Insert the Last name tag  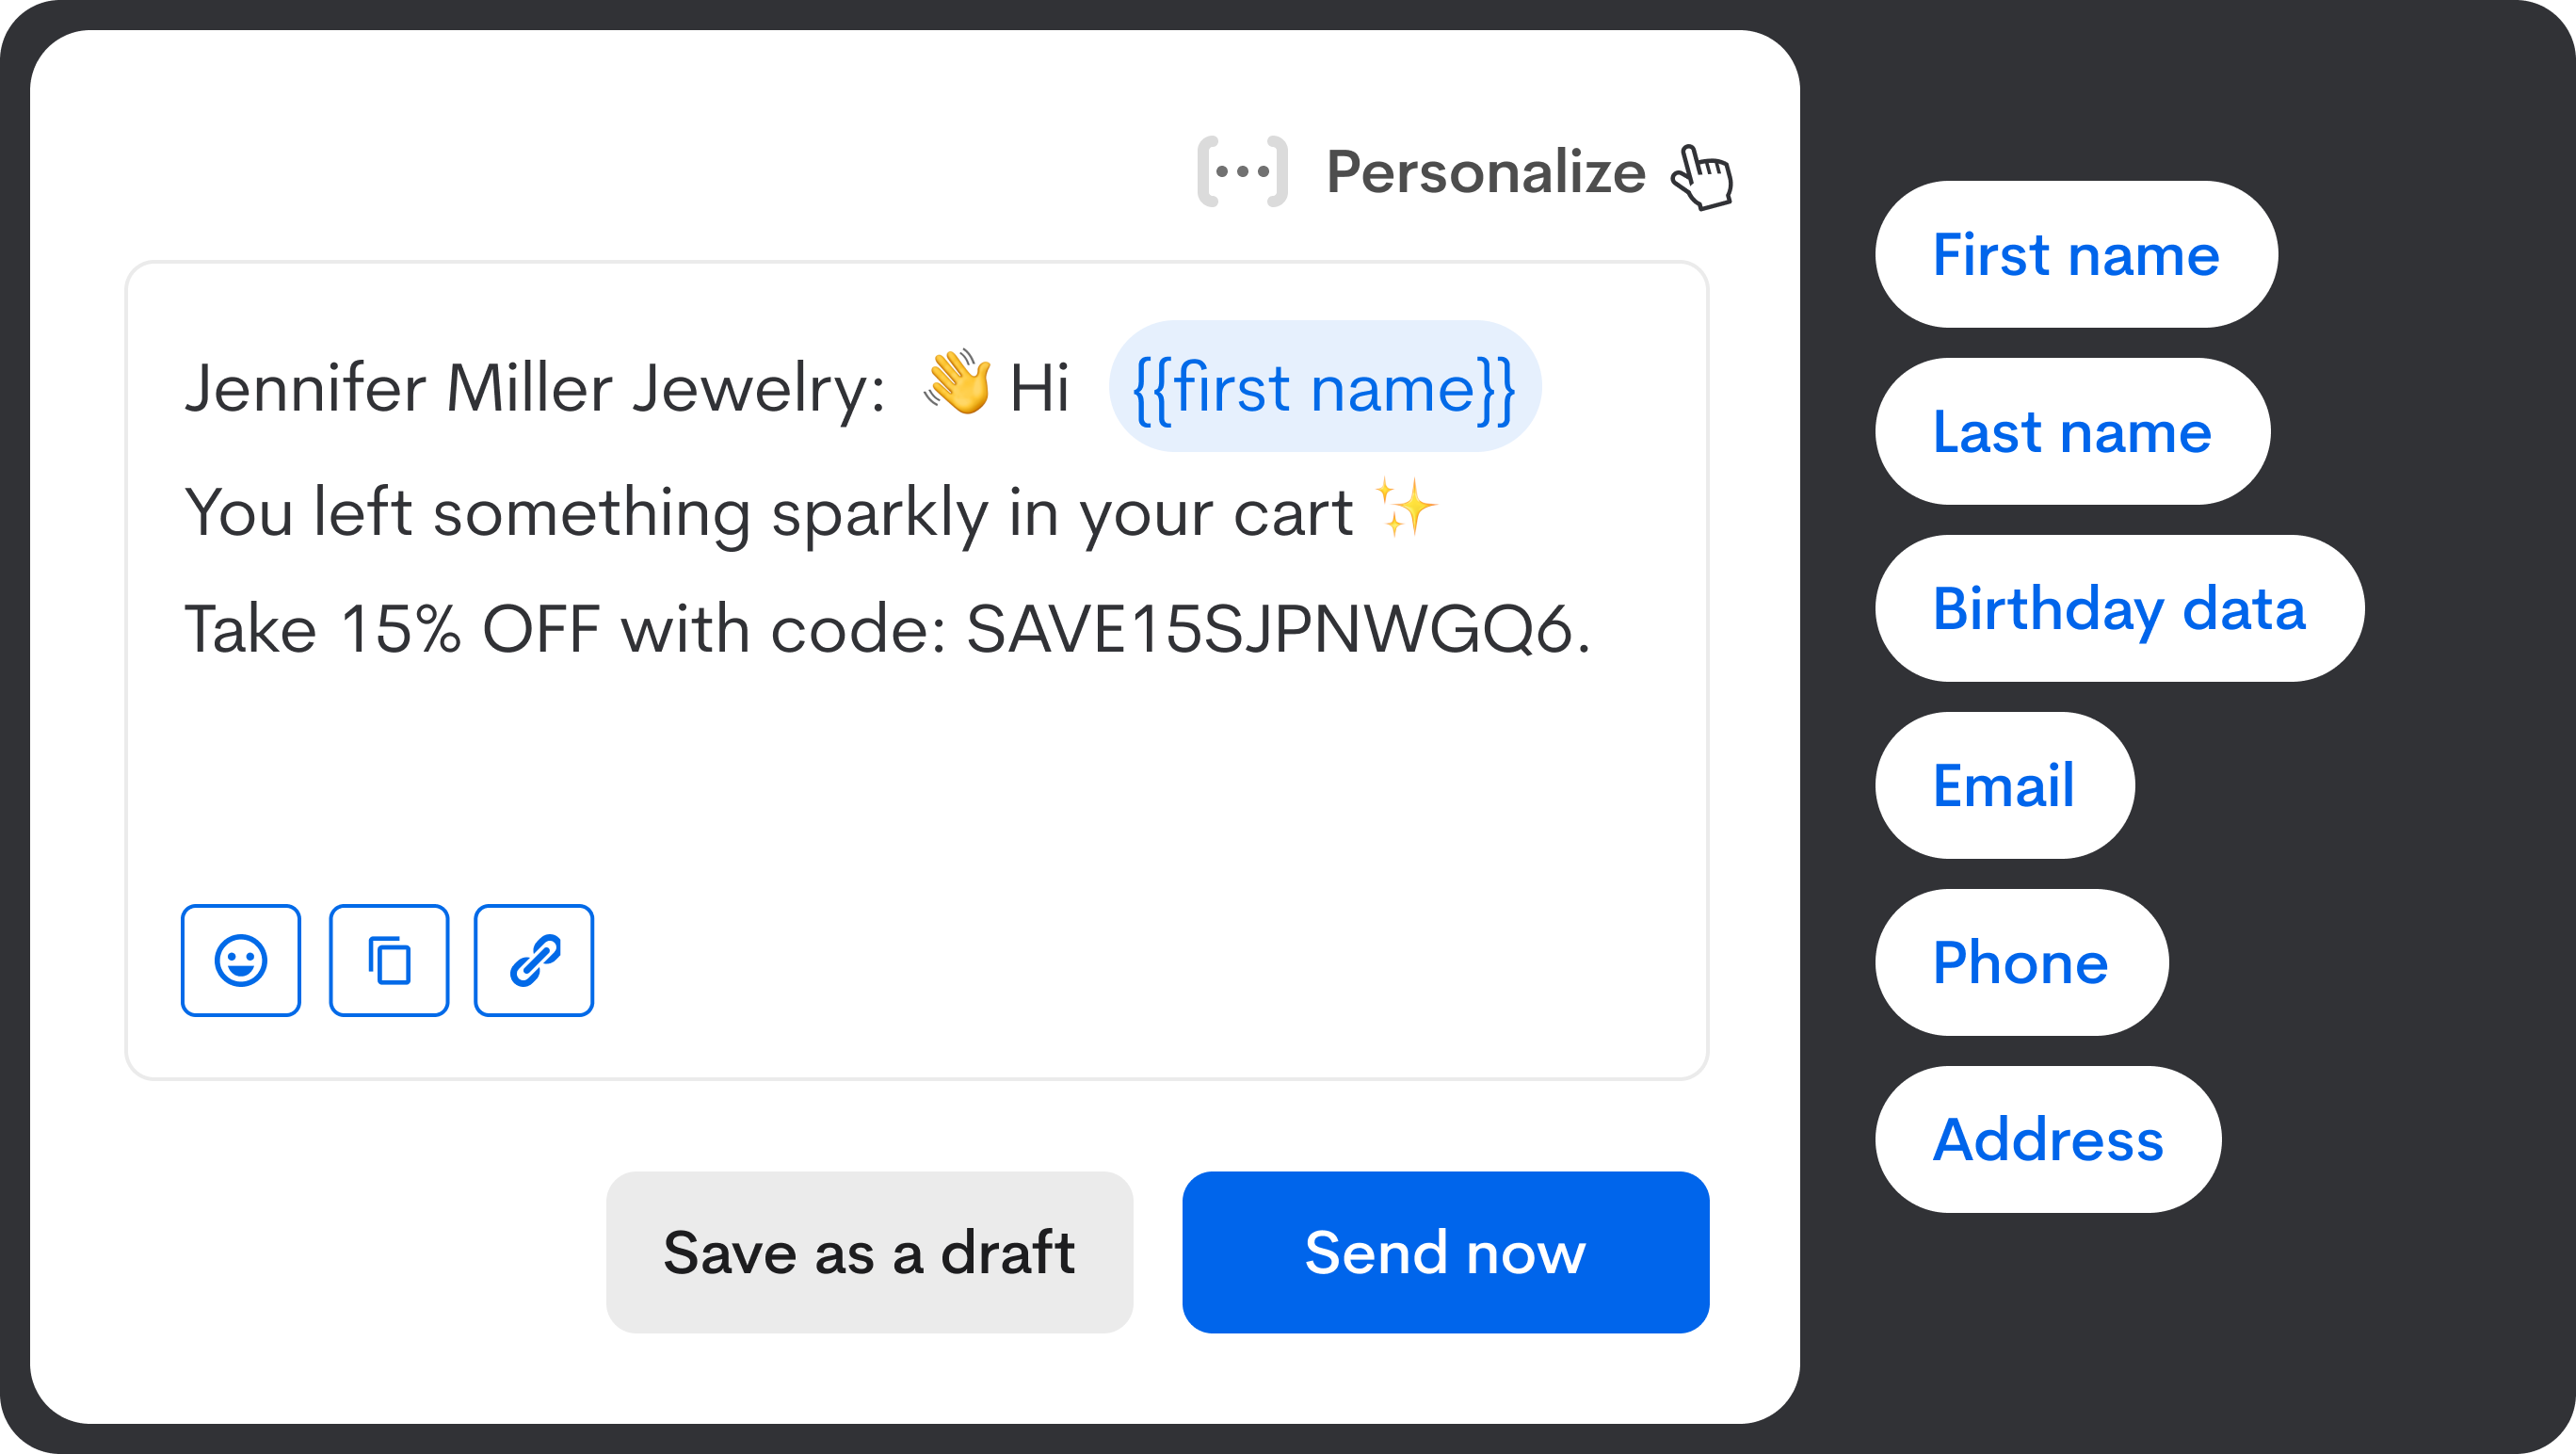click(x=2072, y=431)
